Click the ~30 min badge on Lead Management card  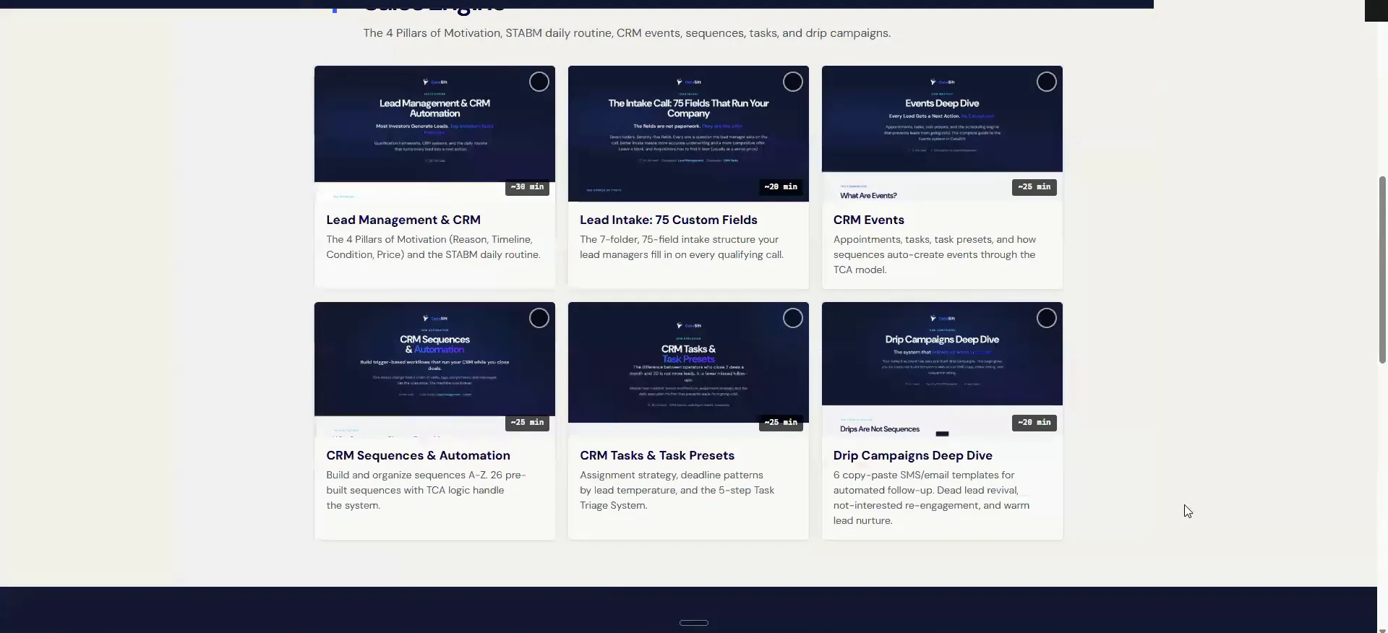point(527,187)
